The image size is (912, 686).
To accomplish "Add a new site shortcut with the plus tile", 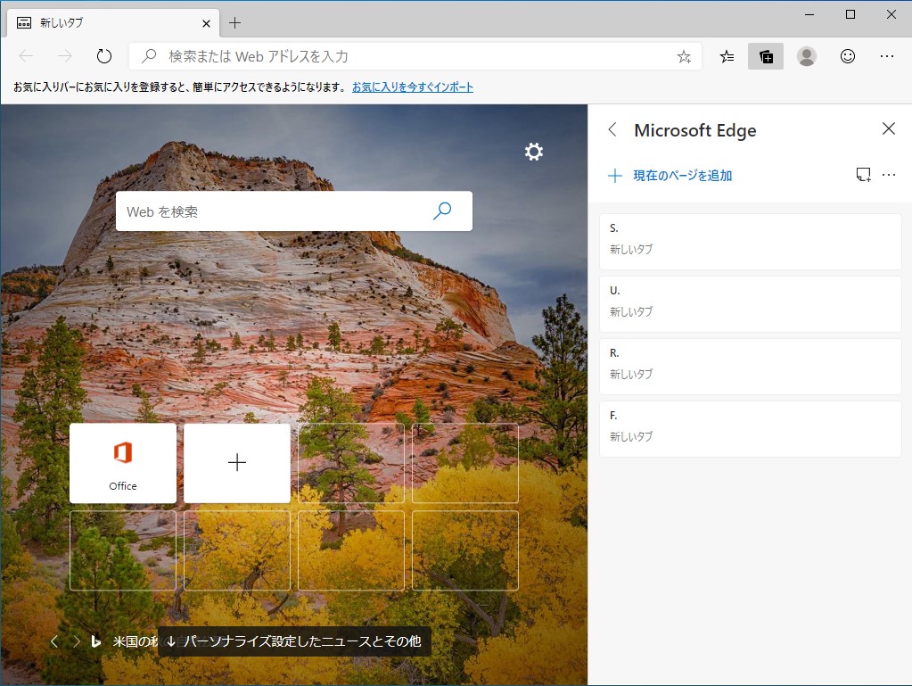I will pos(236,462).
